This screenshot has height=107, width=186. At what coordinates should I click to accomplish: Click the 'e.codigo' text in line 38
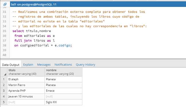pyautogui.click(x=62, y=45)
